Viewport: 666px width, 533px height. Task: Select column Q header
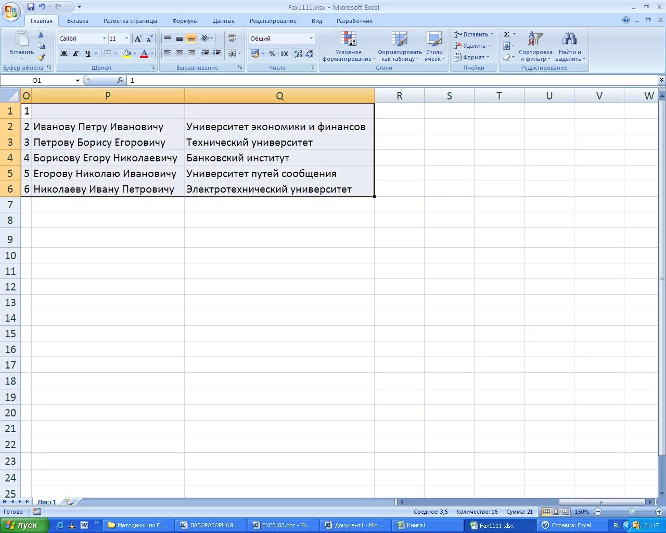coord(279,96)
